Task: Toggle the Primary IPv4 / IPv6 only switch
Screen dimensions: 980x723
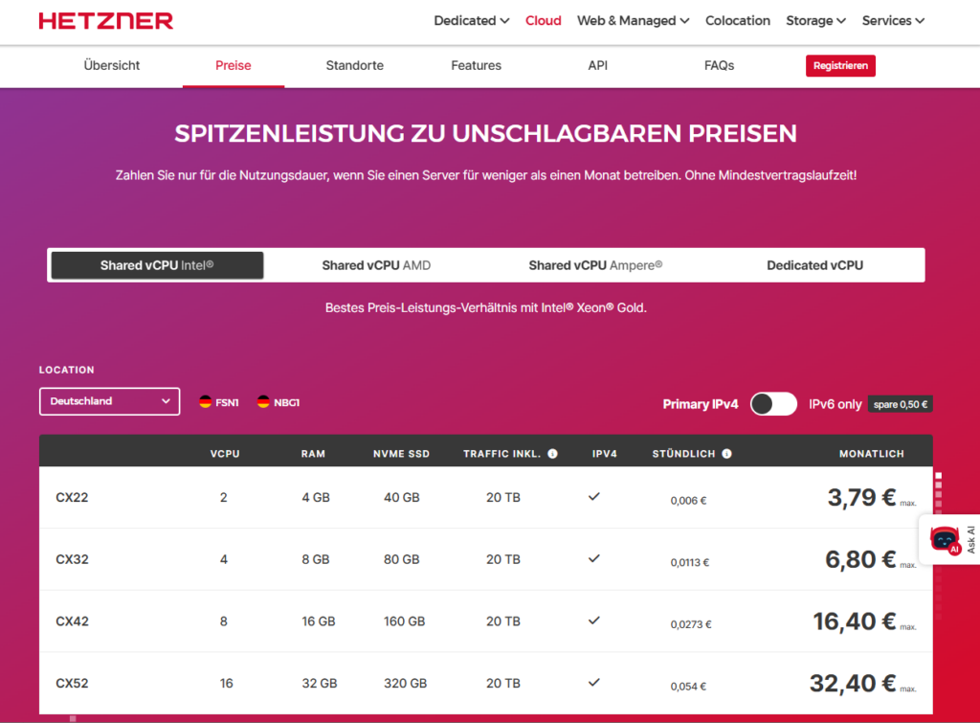Action: point(773,404)
